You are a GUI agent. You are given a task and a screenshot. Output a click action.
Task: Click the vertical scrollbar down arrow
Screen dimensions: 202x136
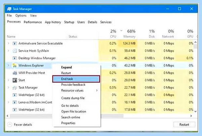pyautogui.click(x=195, y=111)
